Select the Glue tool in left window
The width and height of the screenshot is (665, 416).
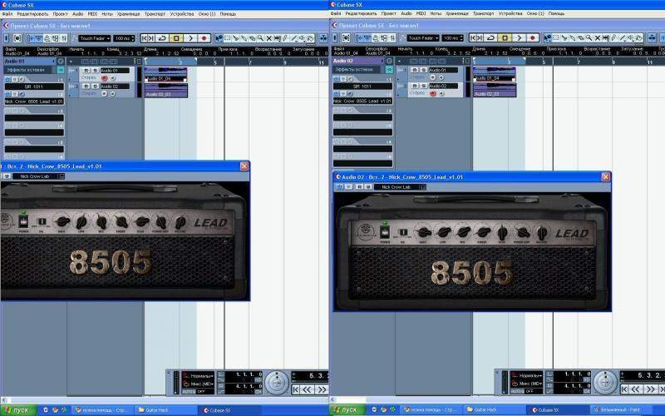click(244, 38)
